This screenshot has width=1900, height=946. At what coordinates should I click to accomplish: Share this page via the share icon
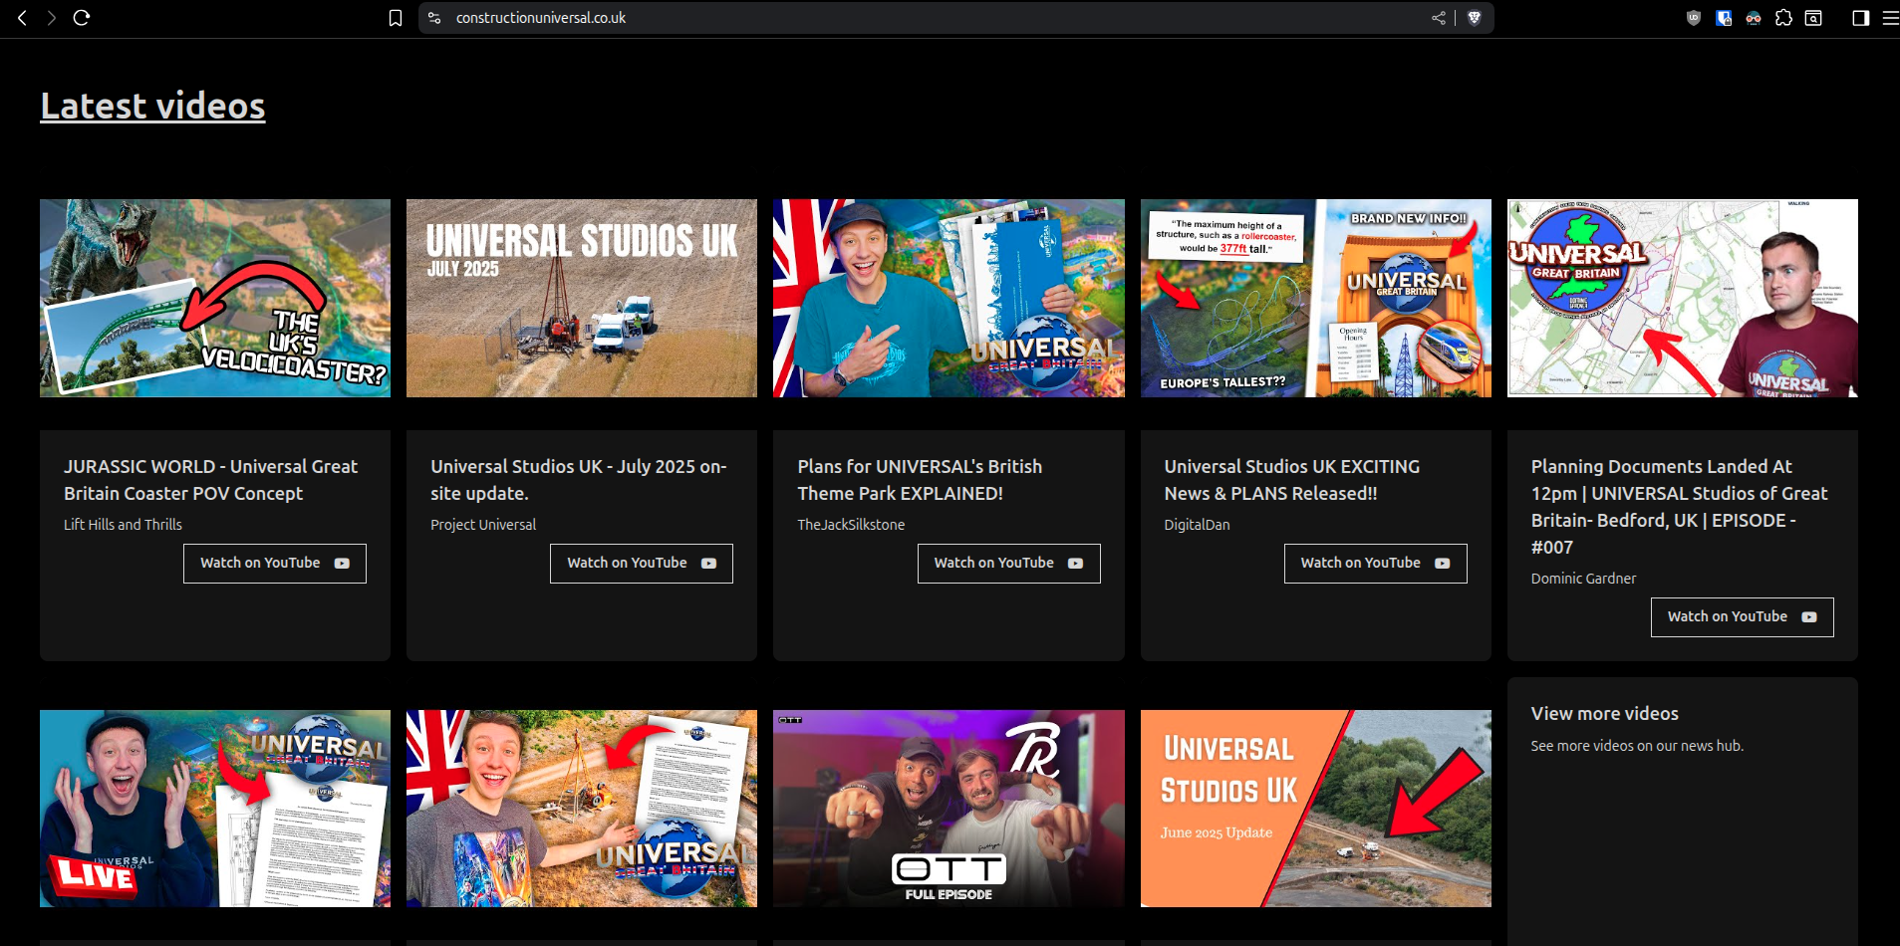point(1439,18)
